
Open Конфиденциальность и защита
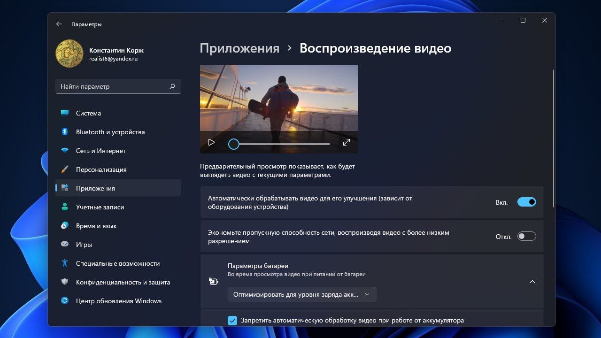[x=118, y=282]
